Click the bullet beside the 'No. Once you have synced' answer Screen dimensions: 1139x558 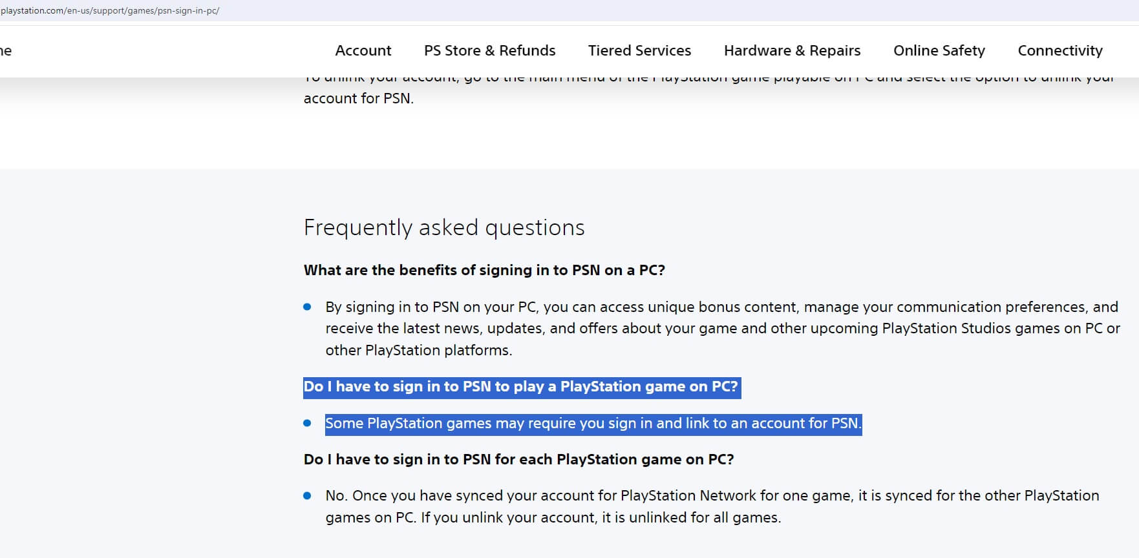tap(308, 496)
